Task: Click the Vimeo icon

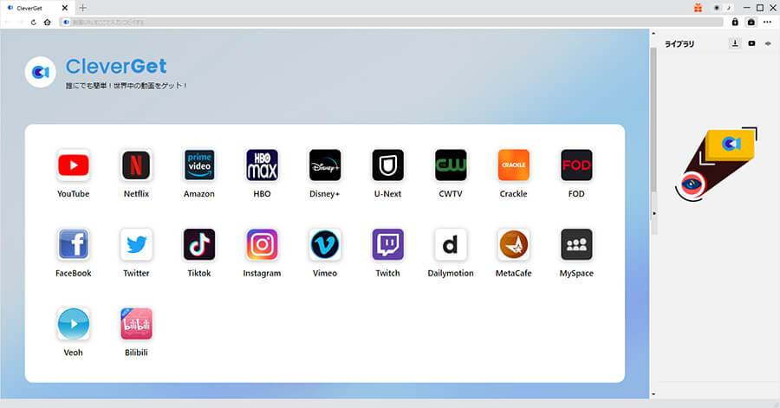Action: [325, 244]
